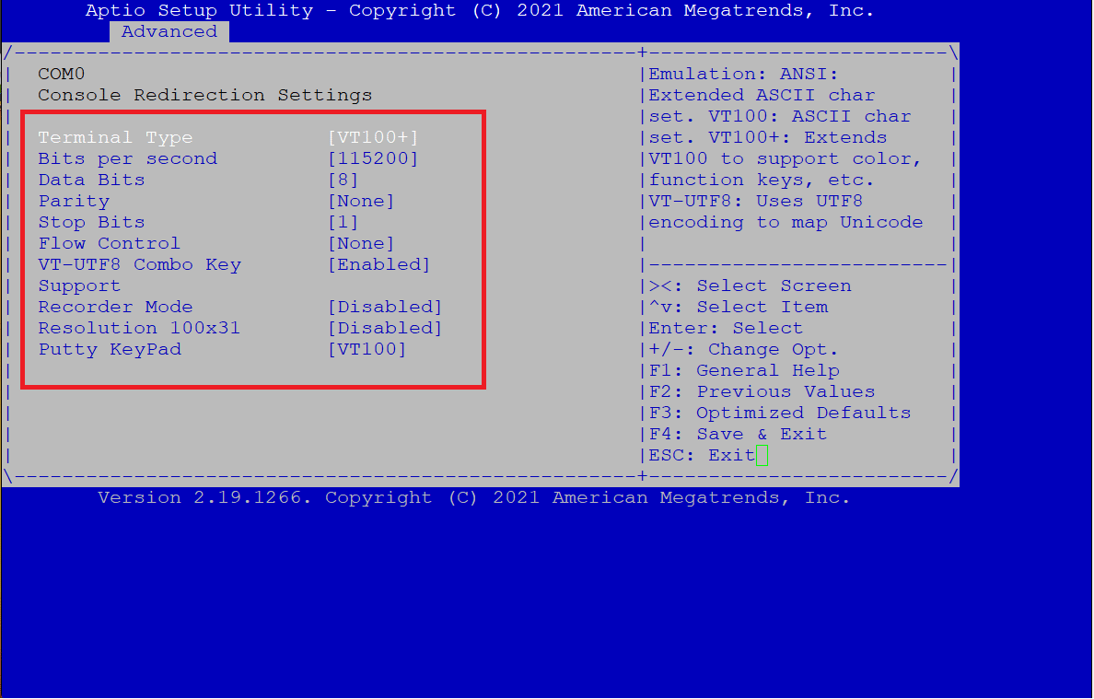Select the Bits per second label

[x=127, y=158]
